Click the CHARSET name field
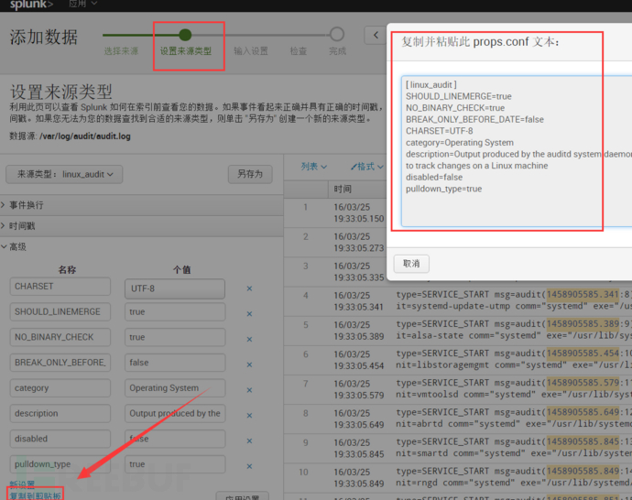The height and width of the screenshot is (500, 632). (x=60, y=287)
